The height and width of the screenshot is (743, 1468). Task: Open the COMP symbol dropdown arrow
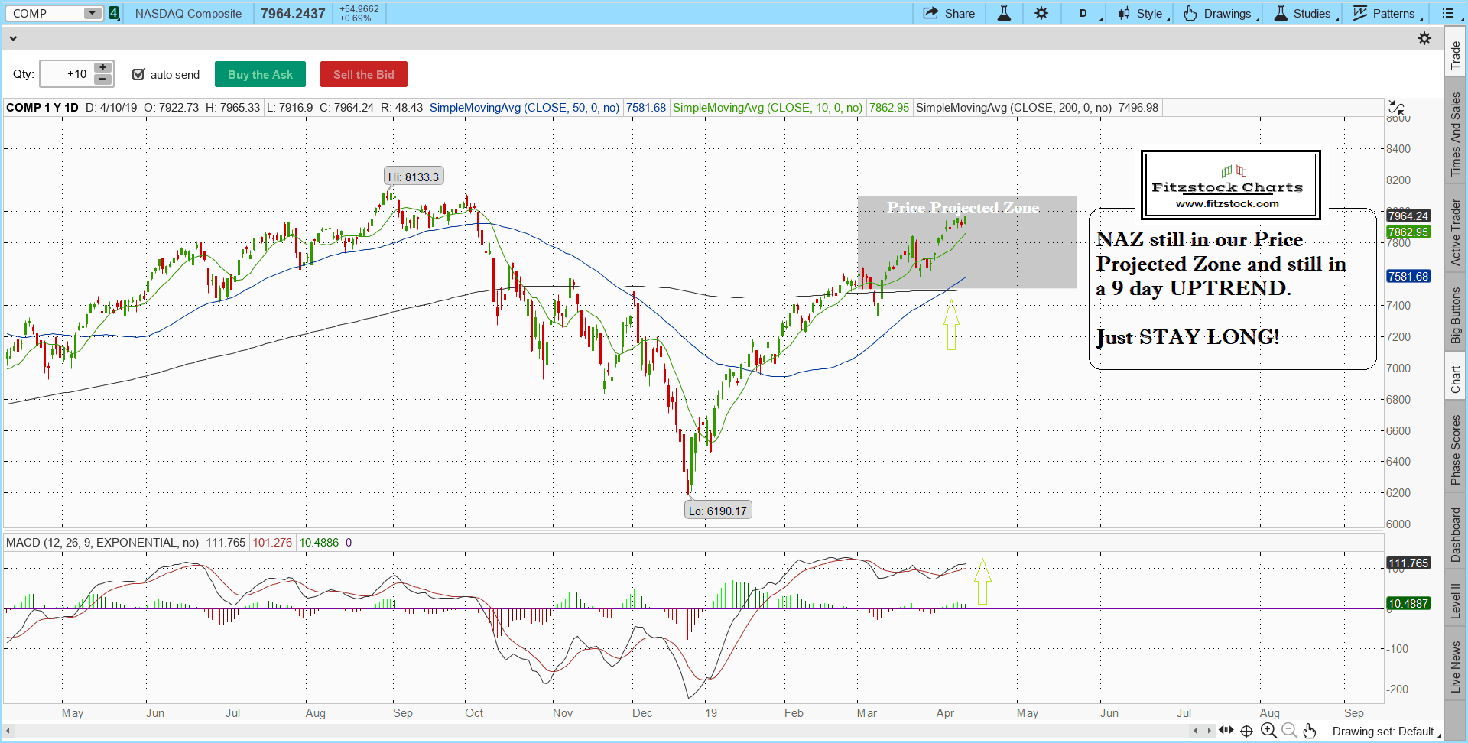[x=92, y=13]
